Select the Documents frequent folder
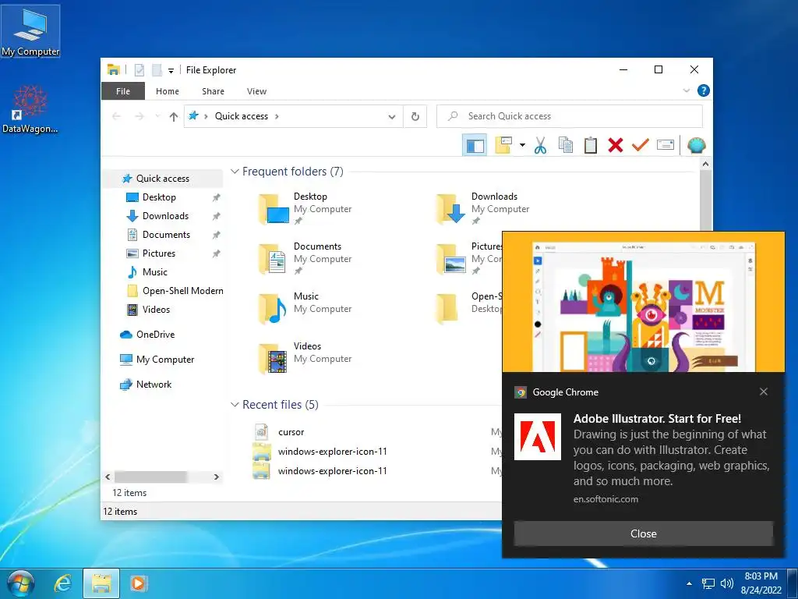The width and height of the screenshot is (798, 599). pyautogui.click(x=305, y=259)
